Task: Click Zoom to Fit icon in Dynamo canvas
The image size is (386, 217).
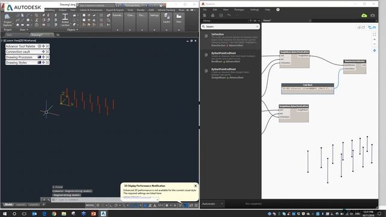Action: coord(375,35)
